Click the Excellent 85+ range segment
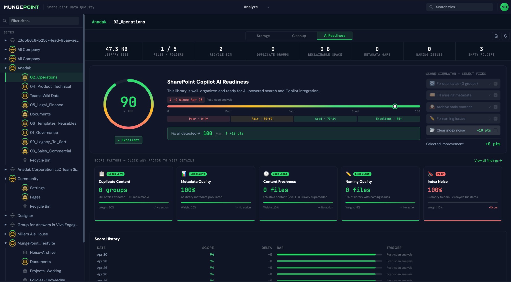Viewport: 511px width, 282px height. [x=389, y=119]
